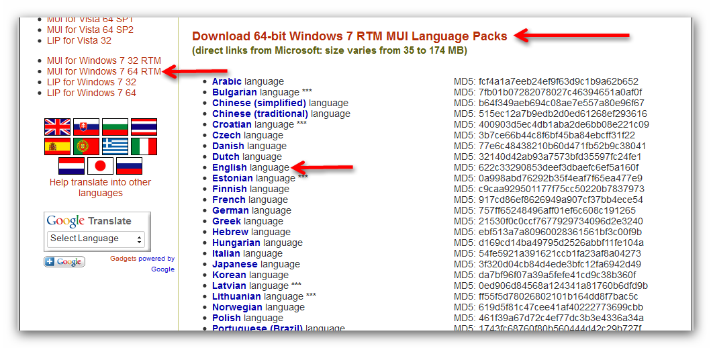Download the Croatian language pack
711x348 pixels.
pyautogui.click(x=232, y=124)
